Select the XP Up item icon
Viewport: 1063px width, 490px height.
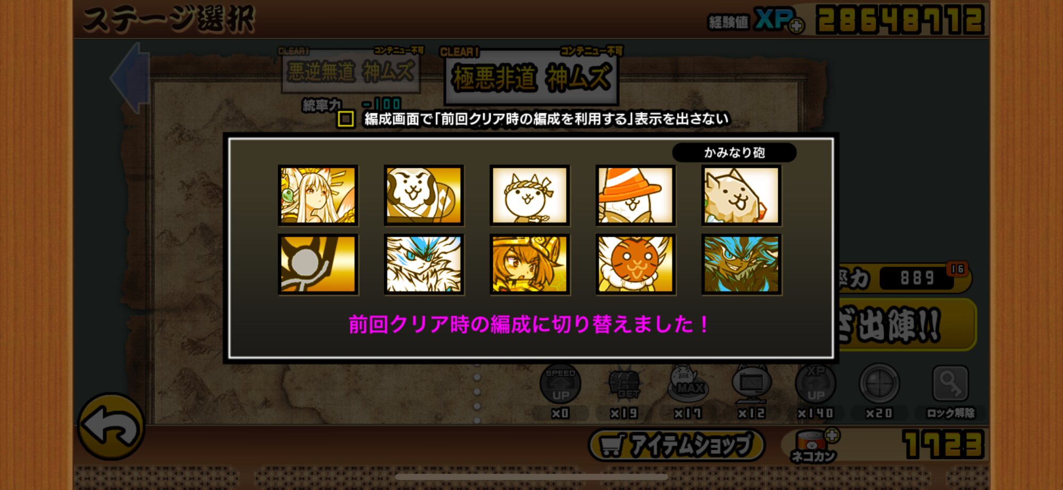pyautogui.click(x=815, y=384)
